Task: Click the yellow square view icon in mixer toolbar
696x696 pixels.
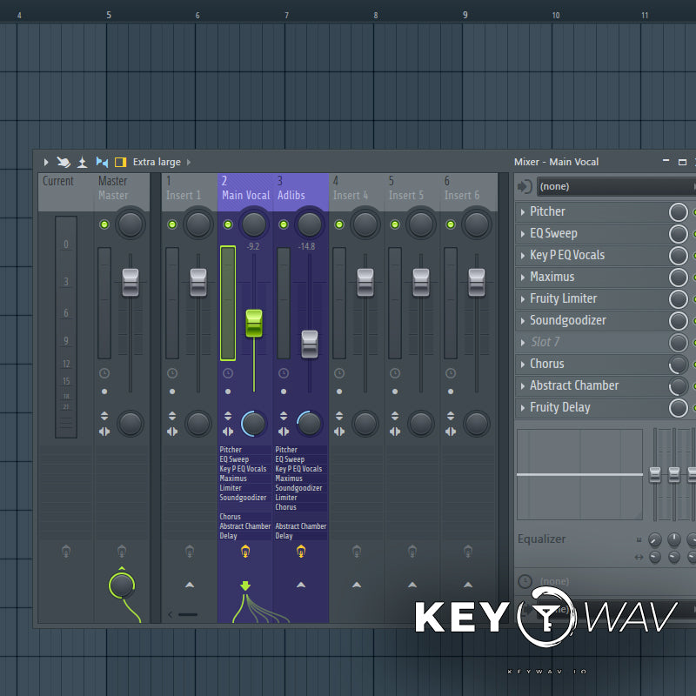Action: tap(121, 162)
